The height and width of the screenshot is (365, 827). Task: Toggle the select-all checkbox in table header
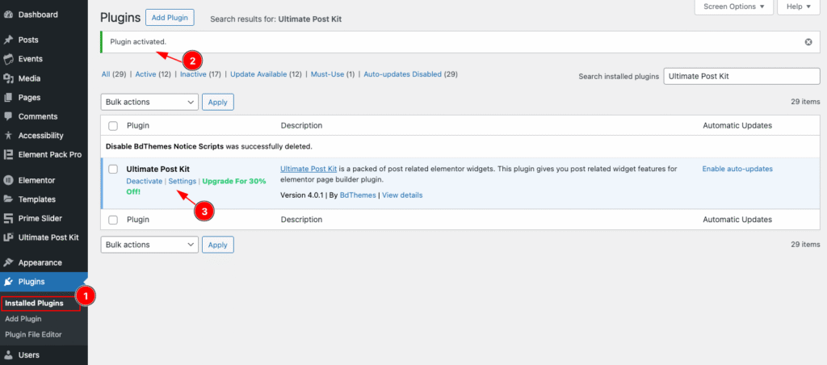(113, 126)
